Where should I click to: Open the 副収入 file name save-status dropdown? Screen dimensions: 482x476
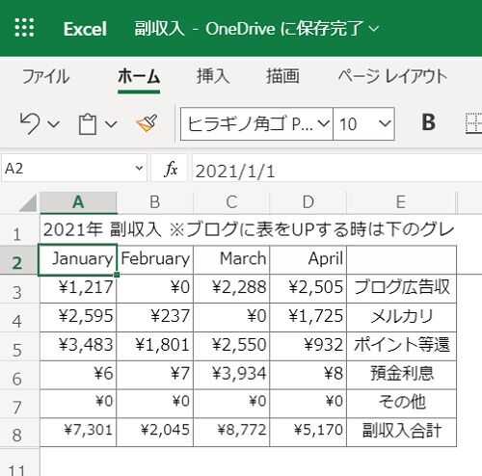(256, 29)
